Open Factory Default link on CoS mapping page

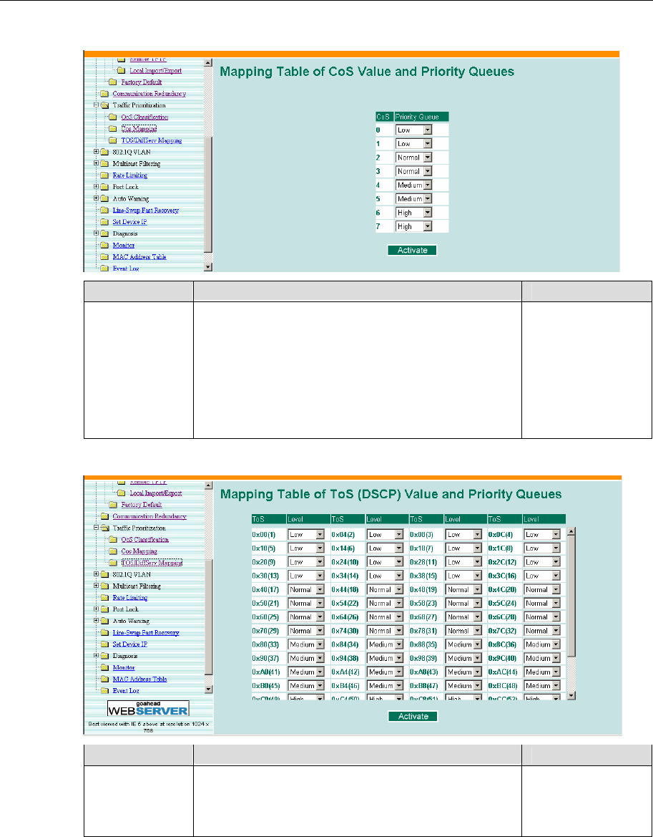coord(142,82)
